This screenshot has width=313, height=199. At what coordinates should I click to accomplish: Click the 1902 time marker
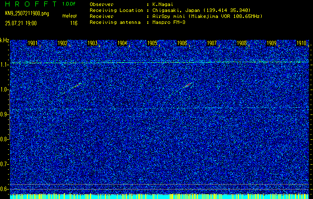tap(63, 43)
